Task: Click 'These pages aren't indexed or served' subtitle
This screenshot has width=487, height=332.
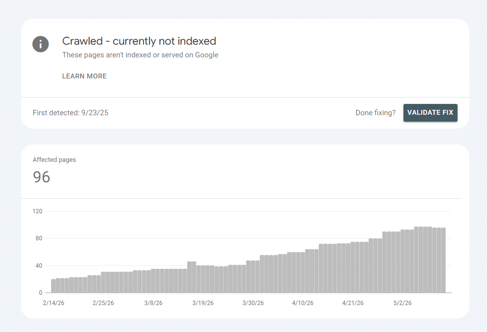Action: (140, 55)
